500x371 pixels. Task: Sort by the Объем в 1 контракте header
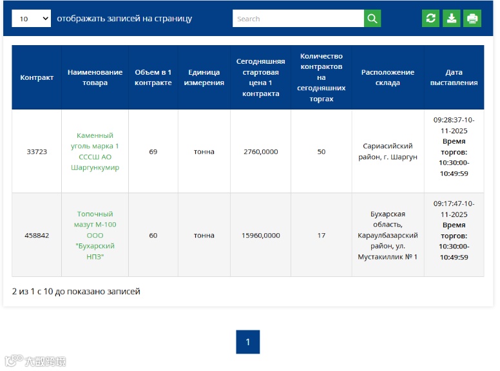click(153, 77)
